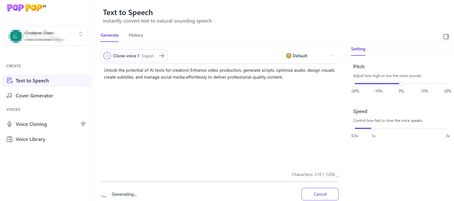This screenshot has width=454, height=201.
Task: Click the Clone voice 1 avatar icon
Action: click(107, 56)
